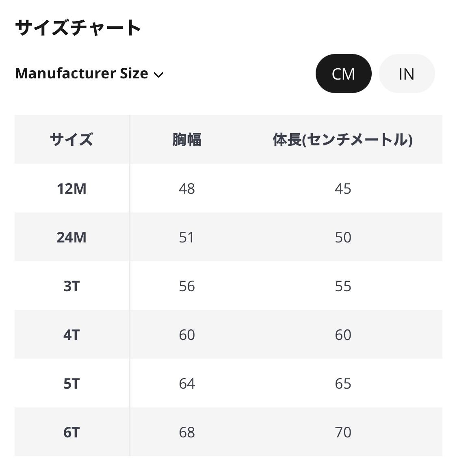
Task: Click the 24M chest width value 51
Action: click(187, 237)
